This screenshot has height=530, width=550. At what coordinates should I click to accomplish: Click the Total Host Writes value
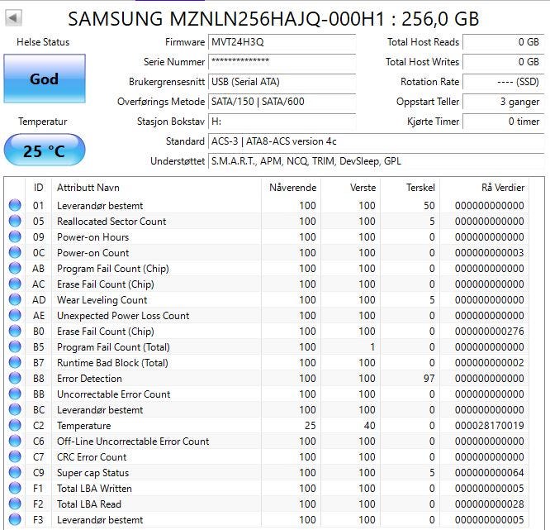(504, 61)
